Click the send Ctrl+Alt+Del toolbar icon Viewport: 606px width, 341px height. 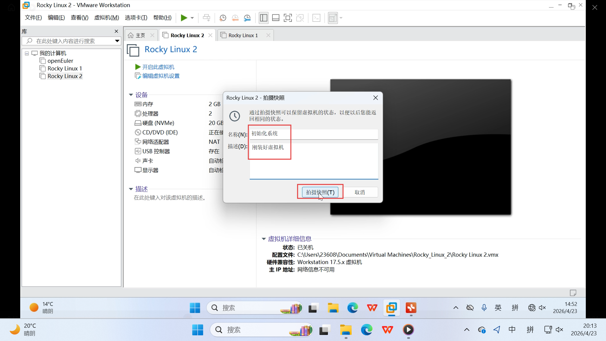(206, 18)
